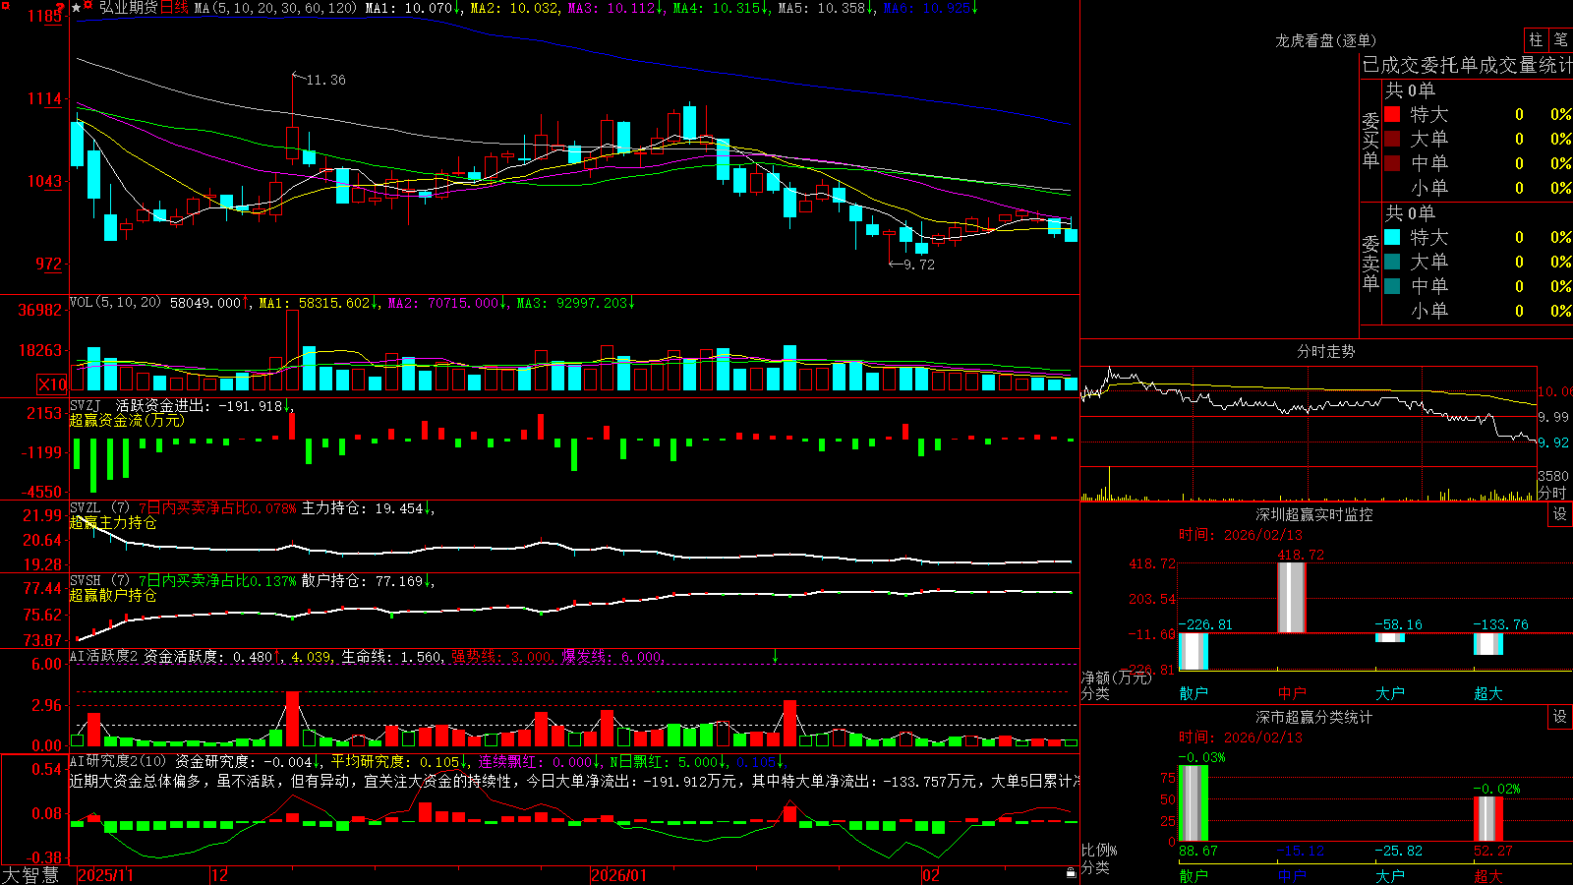The width and height of the screenshot is (1573, 885).
Task: Click the 418.72 中户 bar in 实时监控
Action: tap(1291, 597)
